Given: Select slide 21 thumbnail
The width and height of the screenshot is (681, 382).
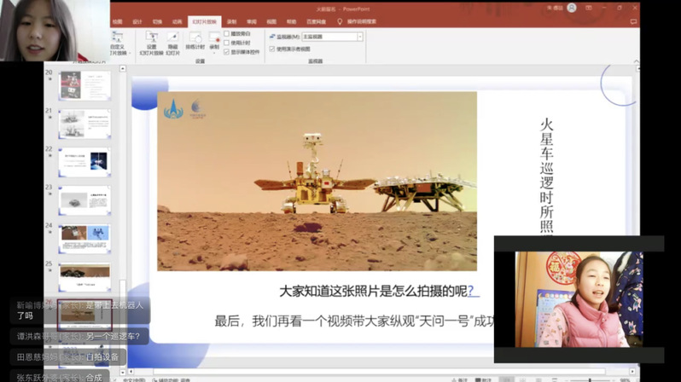Looking at the screenshot, I should (x=84, y=124).
